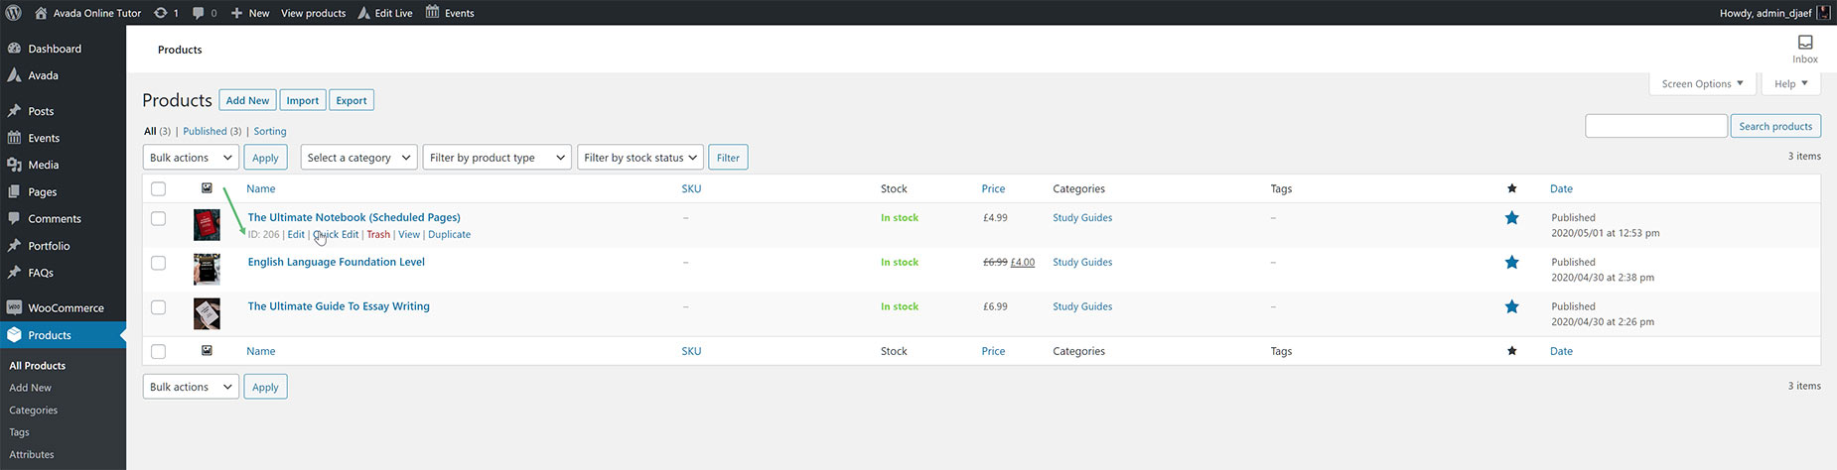
Task: Focus the product search input field
Action: coord(1656,126)
